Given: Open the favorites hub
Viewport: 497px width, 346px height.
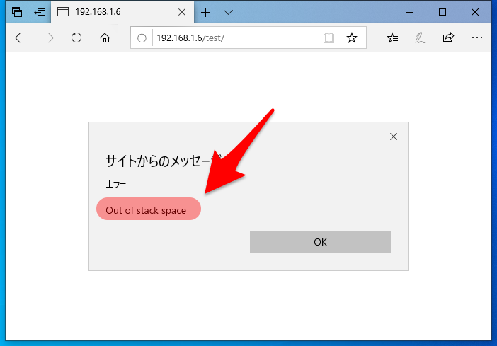Looking at the screenshot, I should click(x=393, y=38).
